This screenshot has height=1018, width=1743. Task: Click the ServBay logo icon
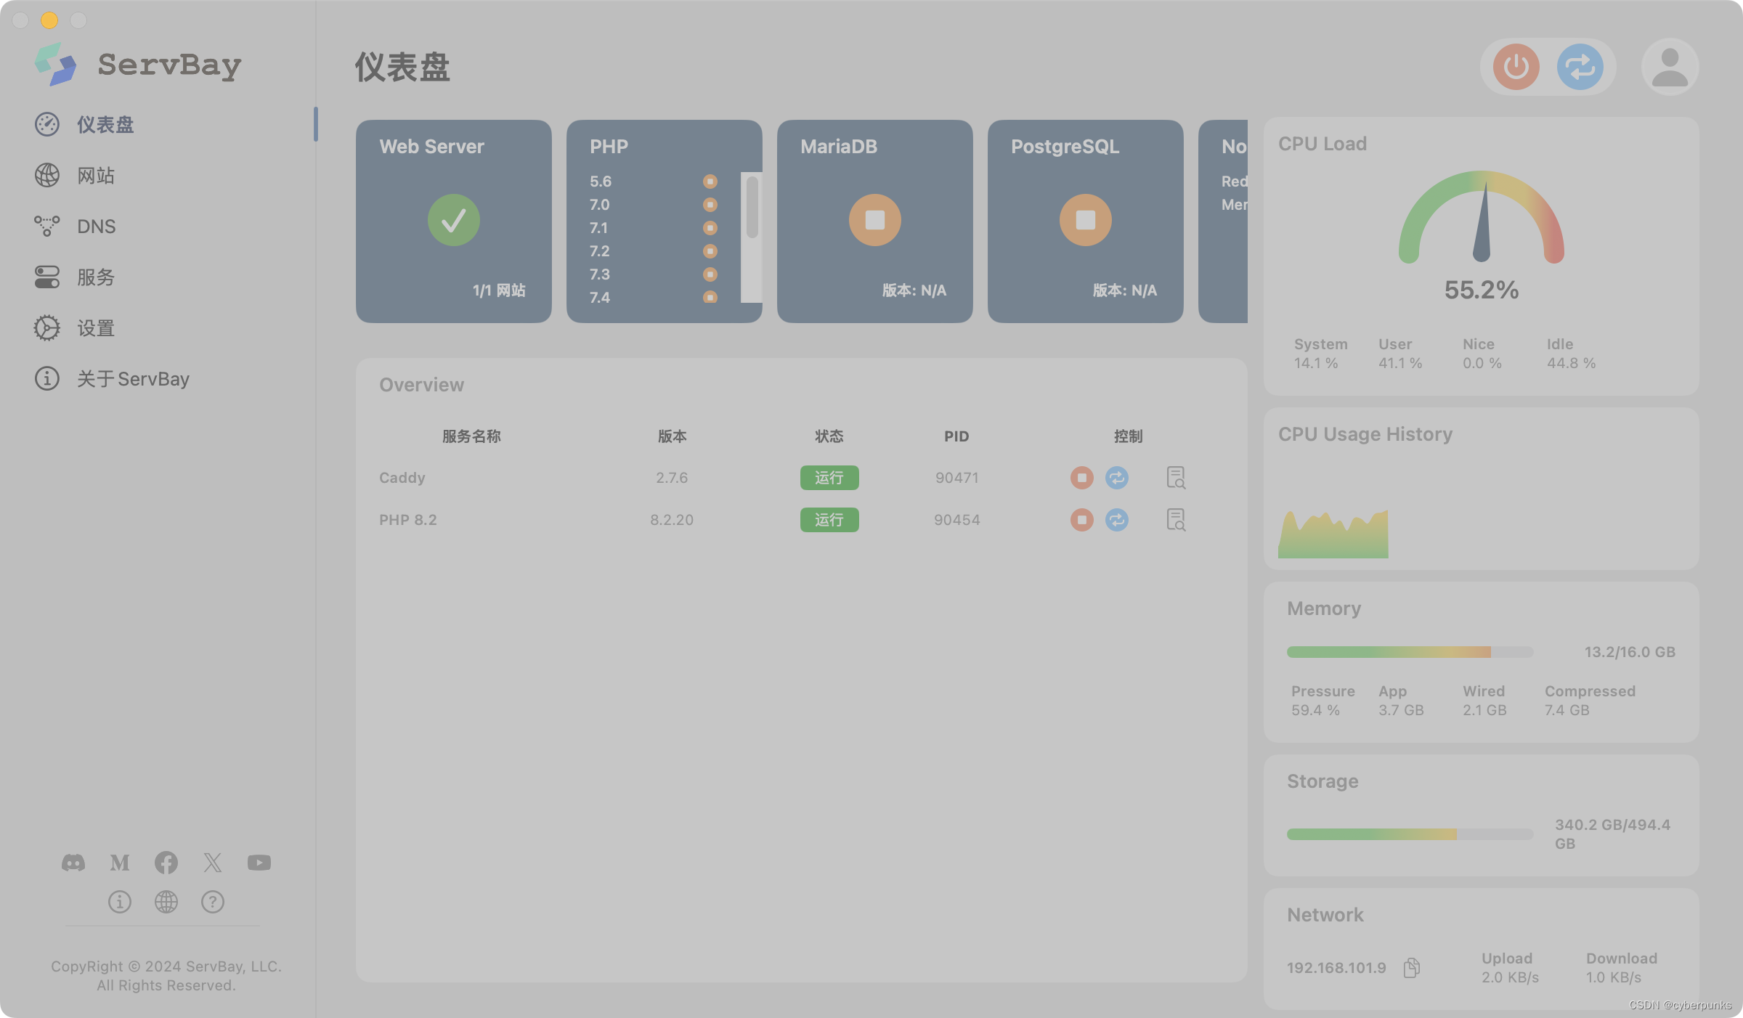(x=56, y=64)
